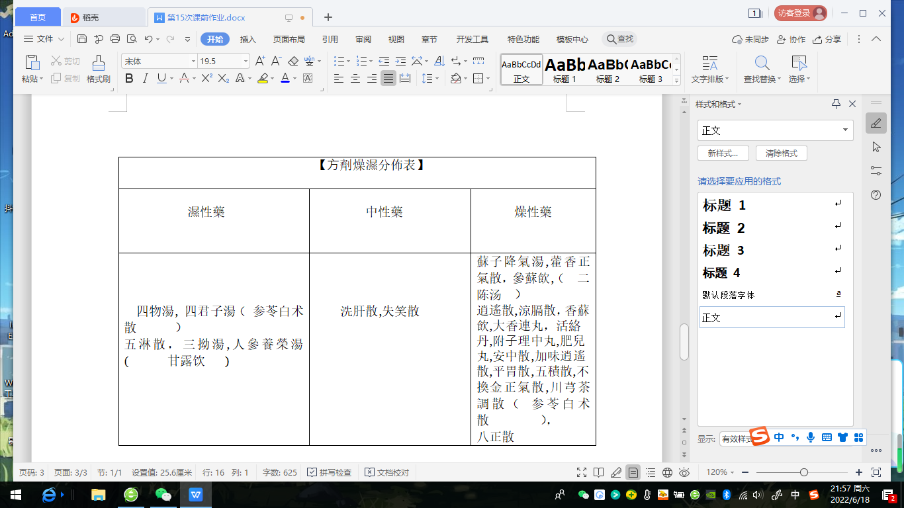
Task: Apply distributed alignment
Action: point(405,78)
